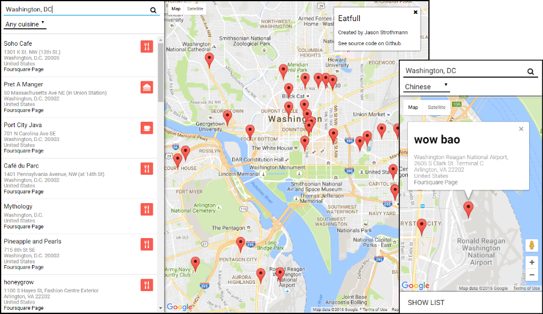The width and height of the screenshot is (543, 314).
Task: Click the Google logo on main map
Action: pos(179,307)
